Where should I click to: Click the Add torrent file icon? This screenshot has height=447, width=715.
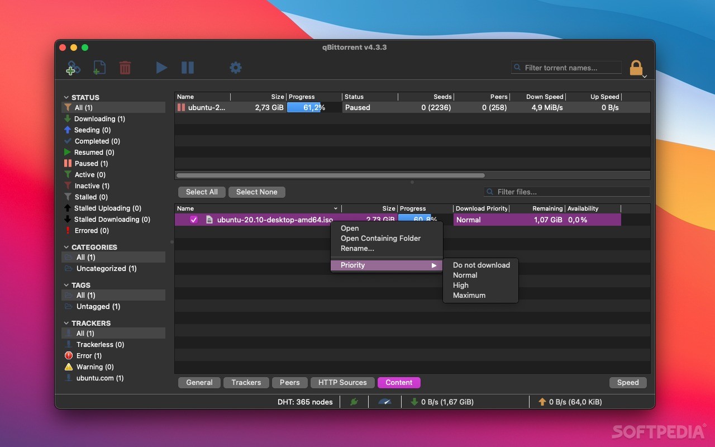[99, 68]
